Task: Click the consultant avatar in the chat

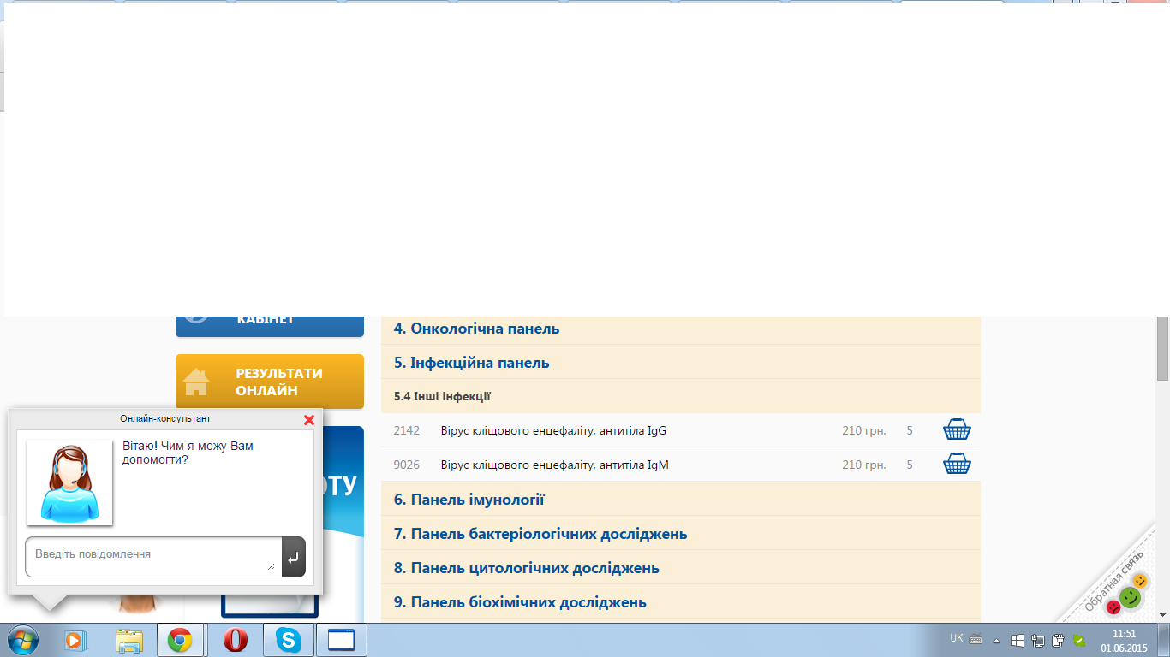Action: click(69, 482)
